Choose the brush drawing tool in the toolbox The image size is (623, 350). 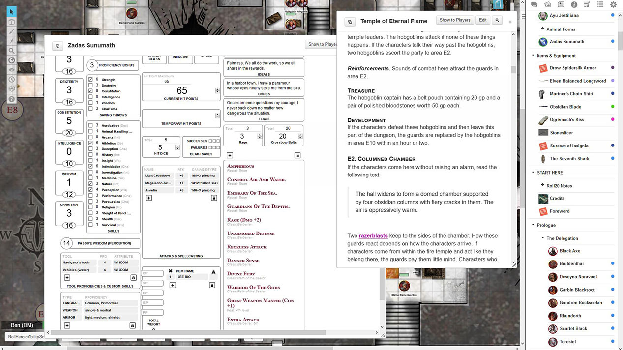12,31
